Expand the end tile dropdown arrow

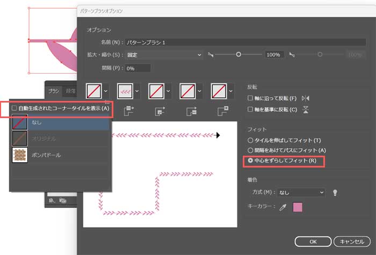230,91
